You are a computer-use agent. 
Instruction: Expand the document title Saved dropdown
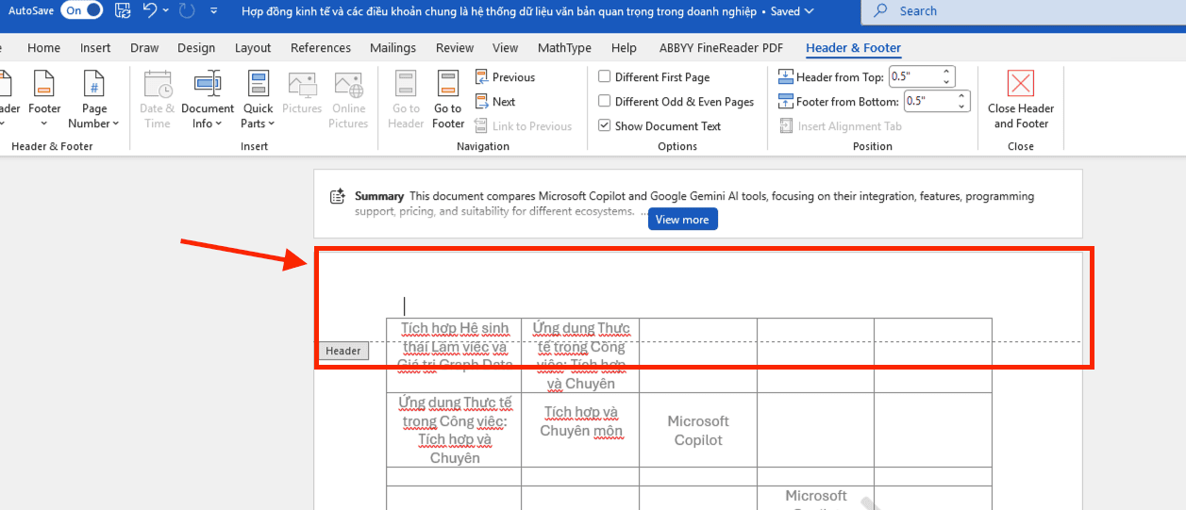pos(807,11)
